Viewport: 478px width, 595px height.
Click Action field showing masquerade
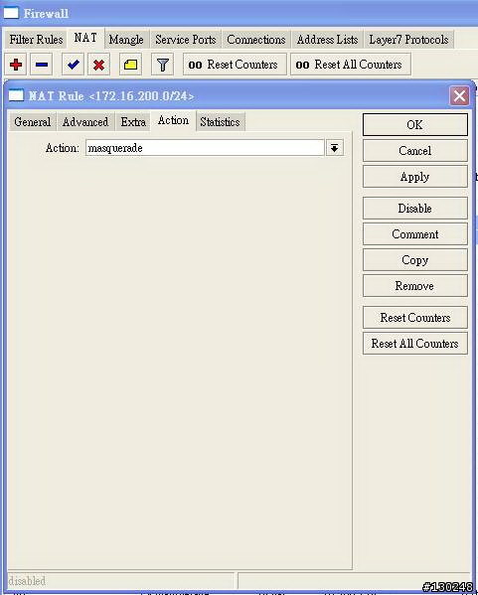tap(205, 148)
